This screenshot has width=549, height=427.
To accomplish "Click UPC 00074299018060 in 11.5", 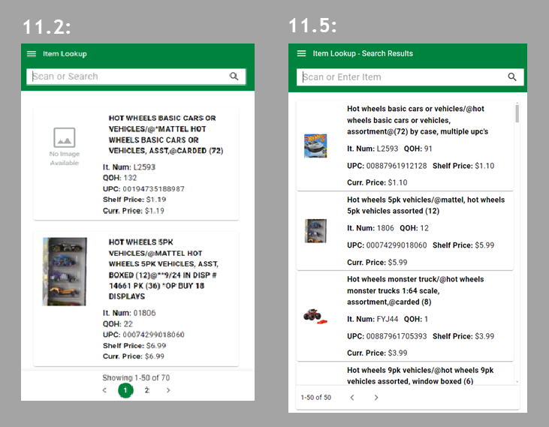I will tap(387, 245).
